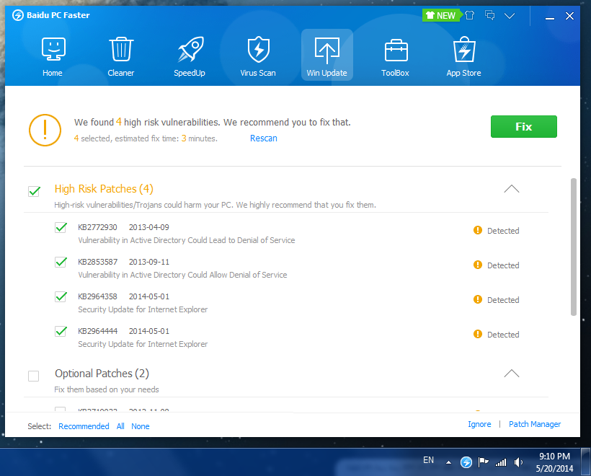Switch to the Win Update tab
The width and height of the screenshot is (591, 476).
point(326,55)
